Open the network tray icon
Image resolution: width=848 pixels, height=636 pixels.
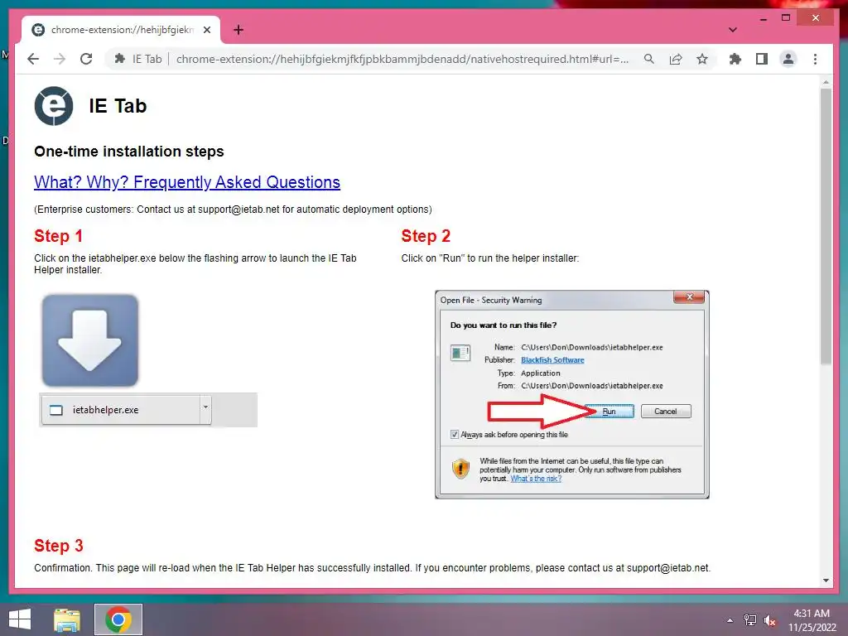[750, 620]
